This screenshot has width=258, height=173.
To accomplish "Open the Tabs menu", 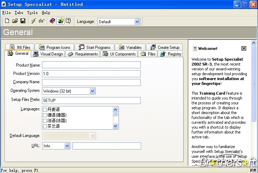I will tap(19, 13).
